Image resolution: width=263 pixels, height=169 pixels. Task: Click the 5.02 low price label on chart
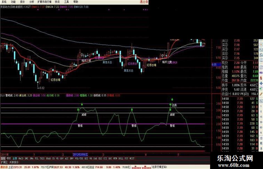41,88
